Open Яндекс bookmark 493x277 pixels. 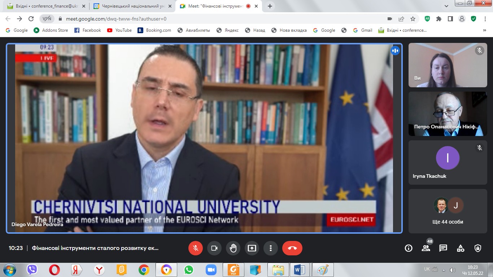[227, 30]
